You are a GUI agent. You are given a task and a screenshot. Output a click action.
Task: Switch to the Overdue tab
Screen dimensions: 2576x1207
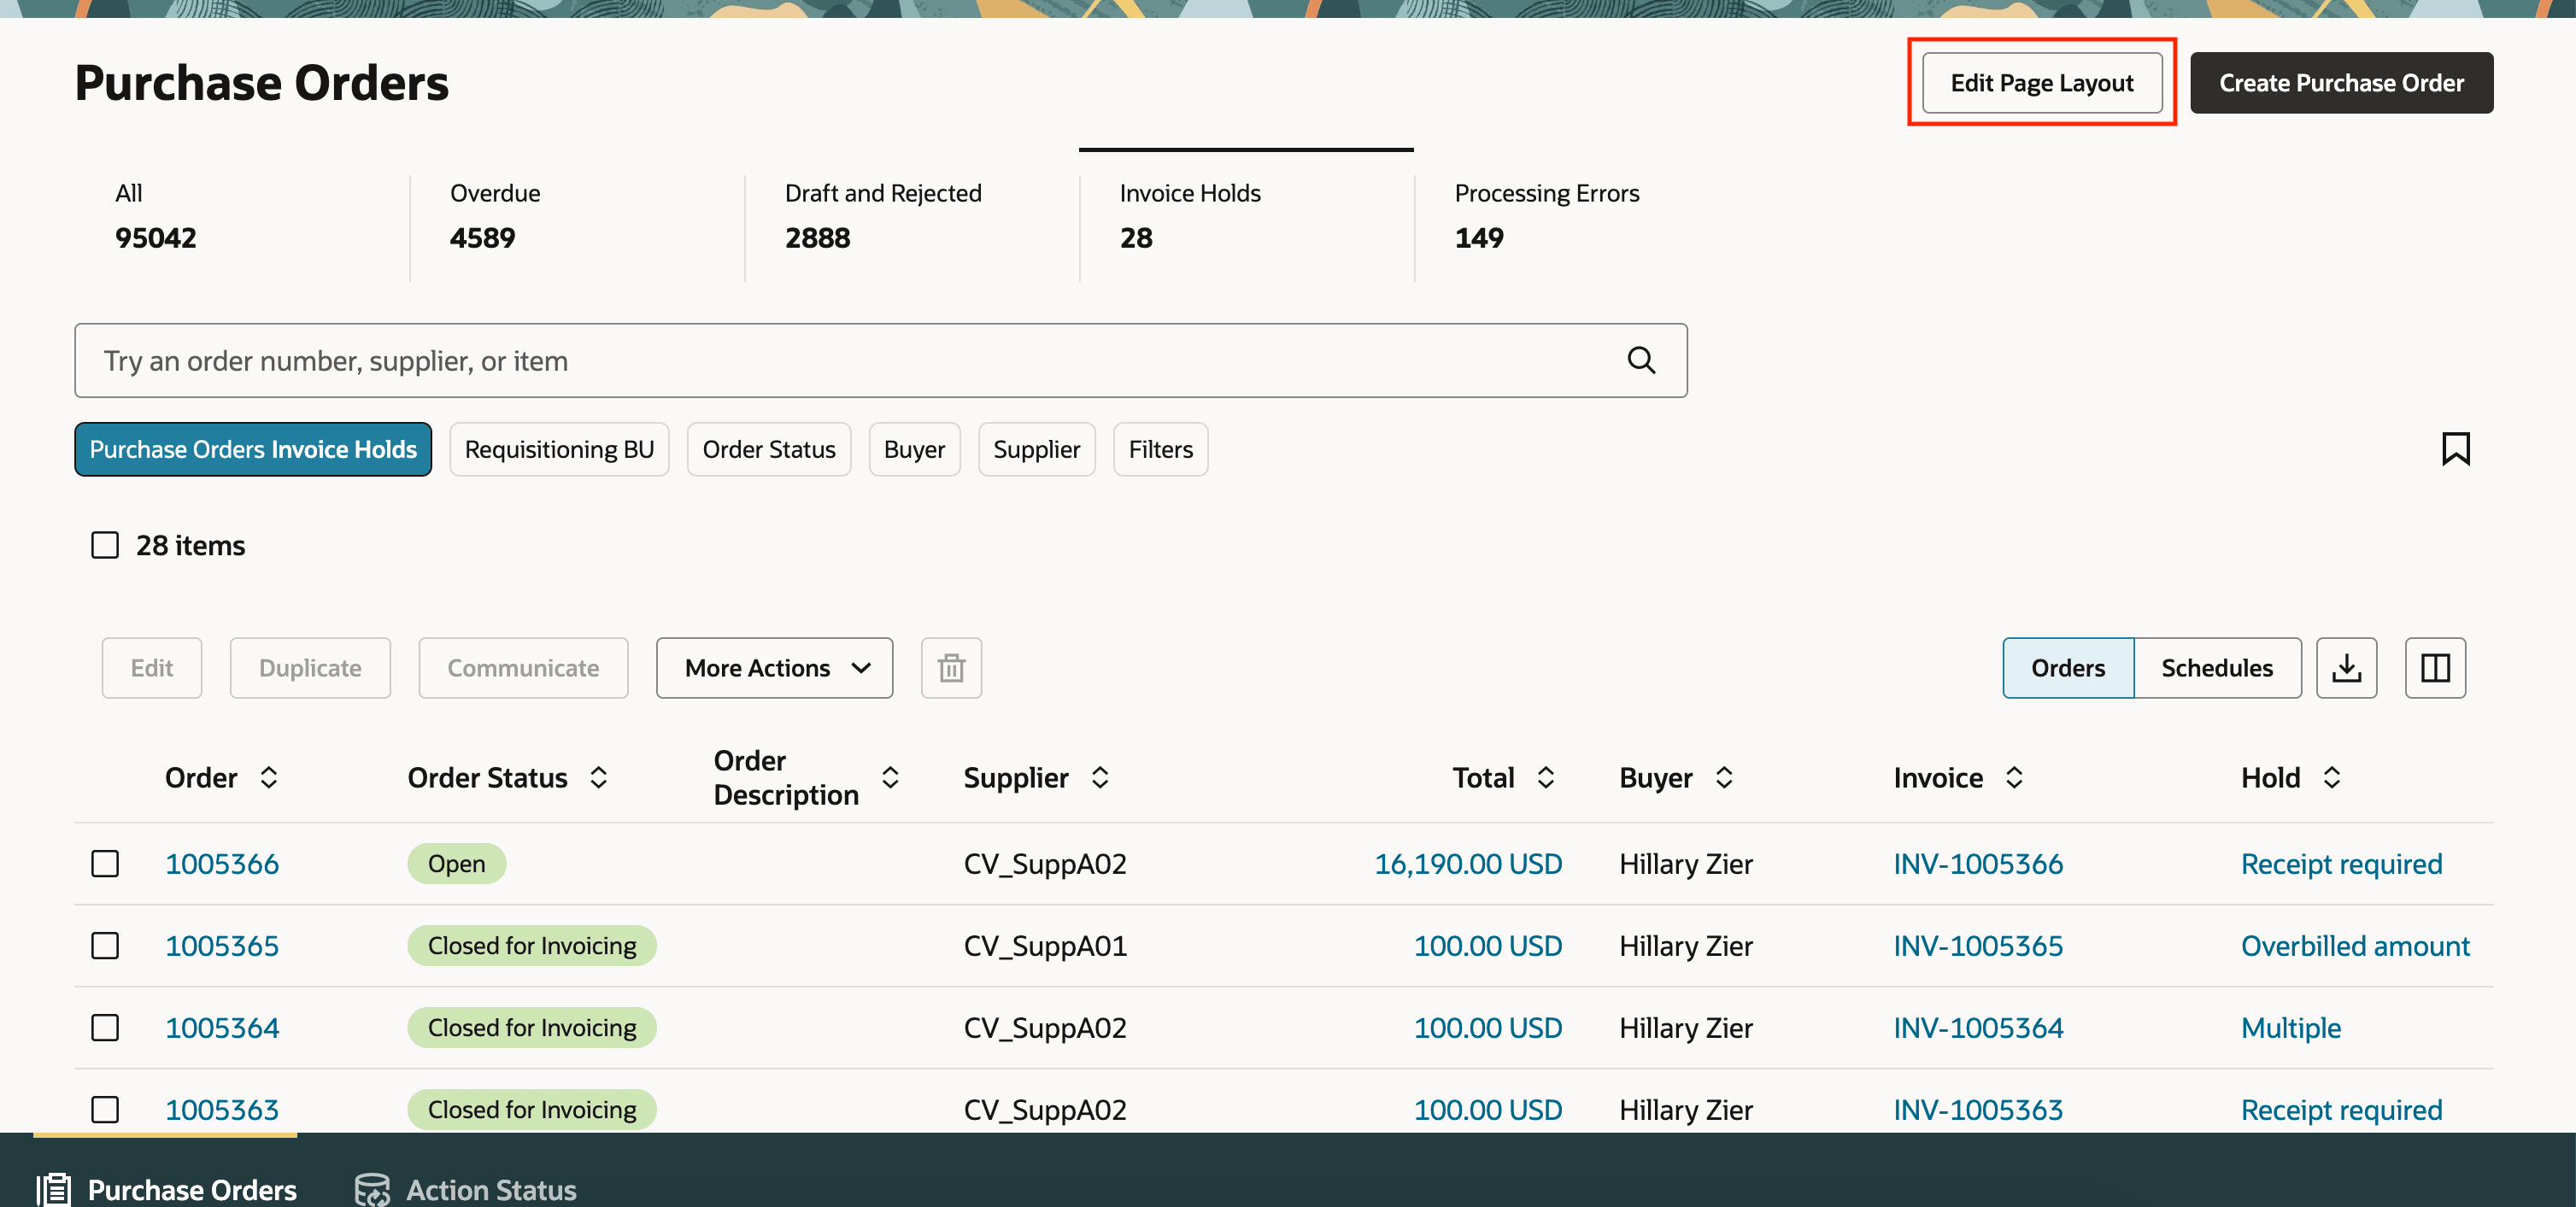point(495,215)
